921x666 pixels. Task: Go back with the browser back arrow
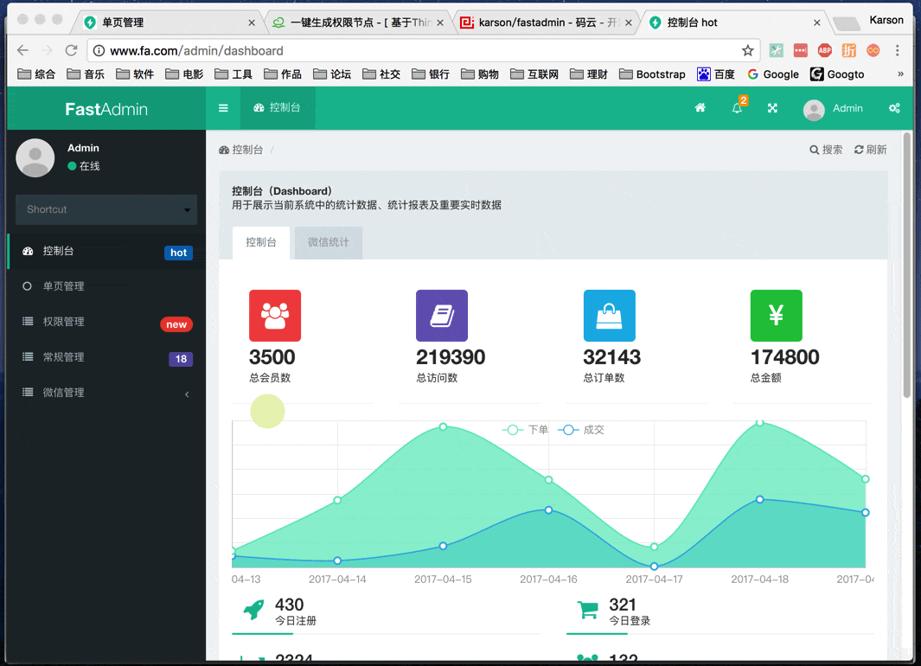coord(22,50)
